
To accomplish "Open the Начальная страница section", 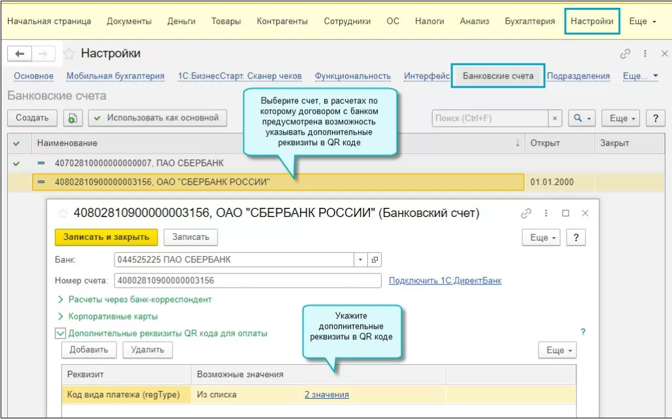I will [x=49, y=21].
